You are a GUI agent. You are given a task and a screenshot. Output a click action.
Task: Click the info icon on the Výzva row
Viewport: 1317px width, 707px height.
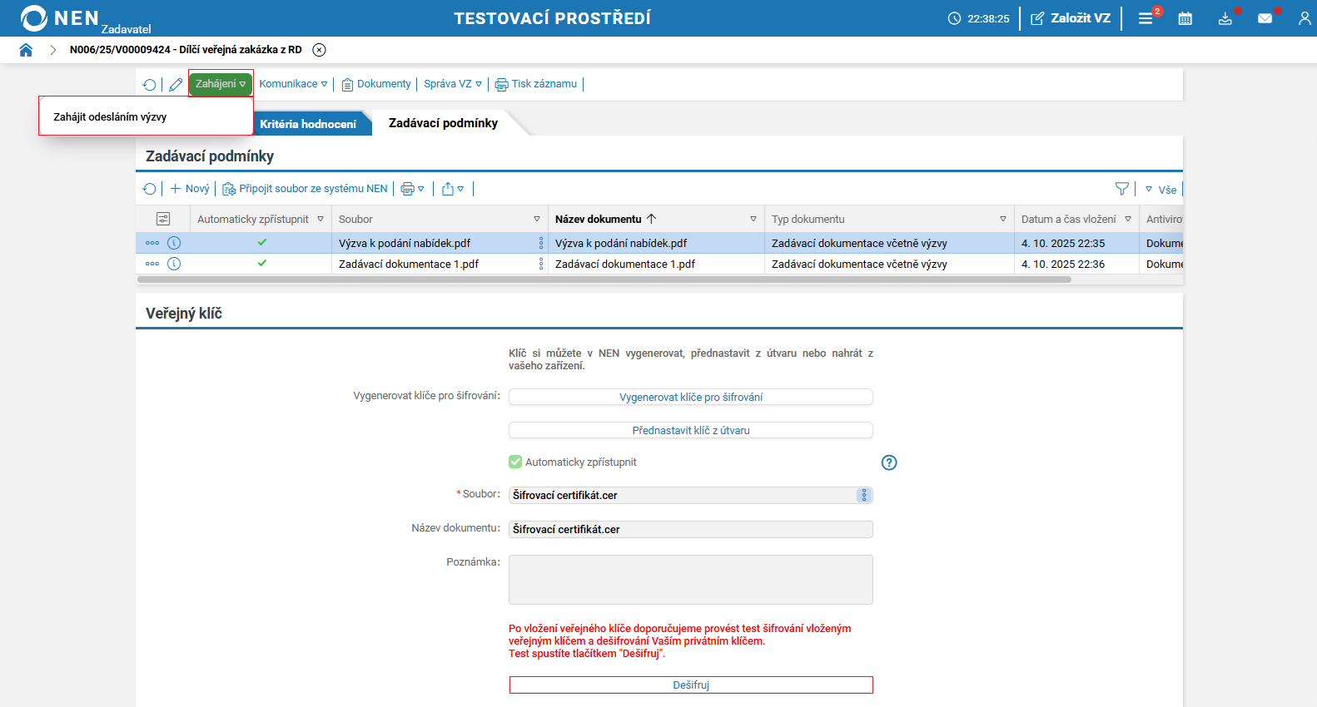pos(174,243)
